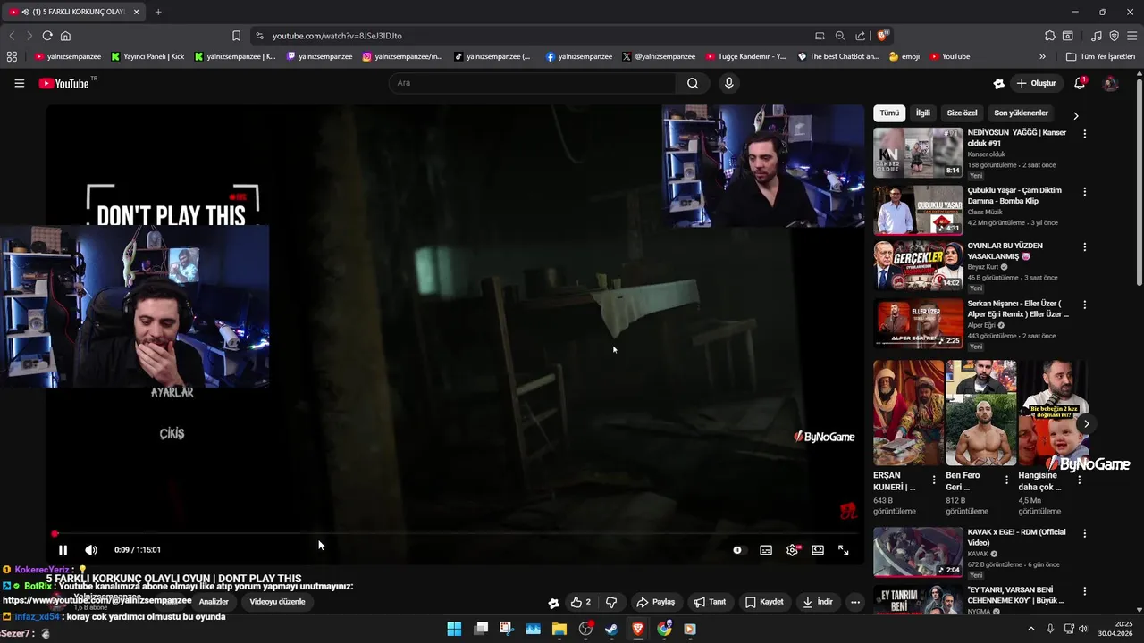Like the video with thumbs up
The image size is (1144, 643).
click(x=581, y=602)
